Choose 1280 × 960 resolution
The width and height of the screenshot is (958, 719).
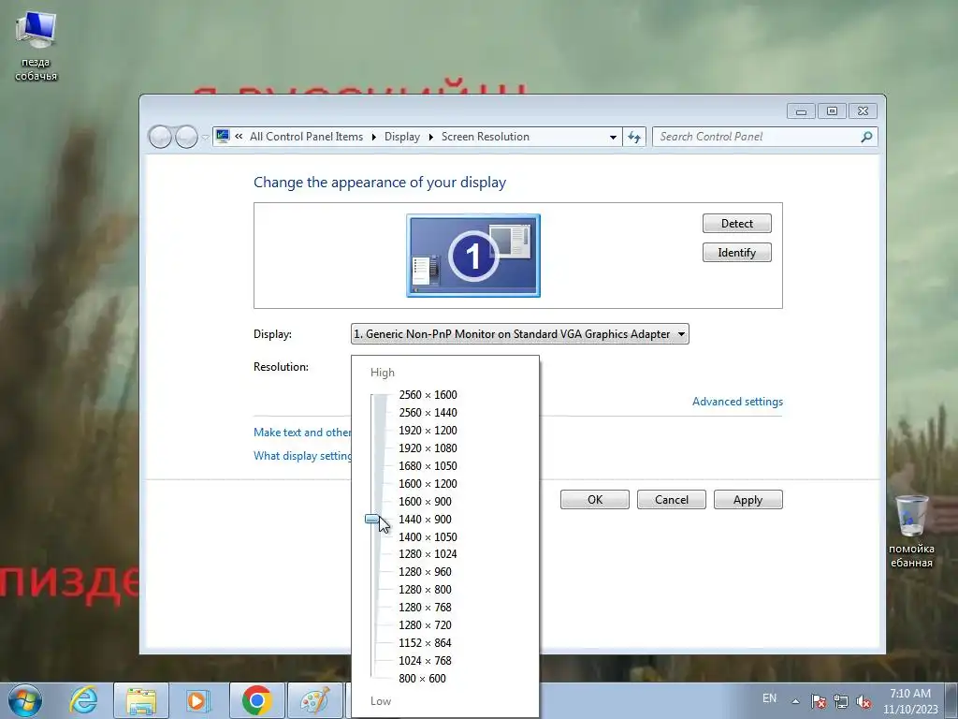point(426,572)
